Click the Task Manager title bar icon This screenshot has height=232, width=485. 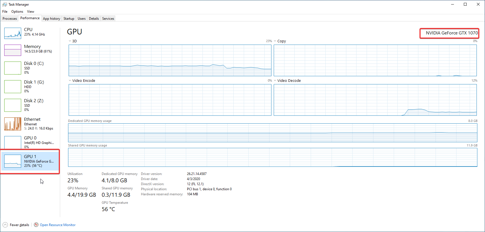point(5,5)
